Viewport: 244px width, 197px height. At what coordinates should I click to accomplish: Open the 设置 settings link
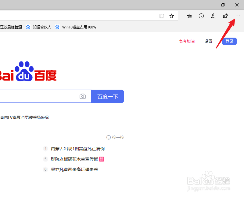tap(208, 41)
